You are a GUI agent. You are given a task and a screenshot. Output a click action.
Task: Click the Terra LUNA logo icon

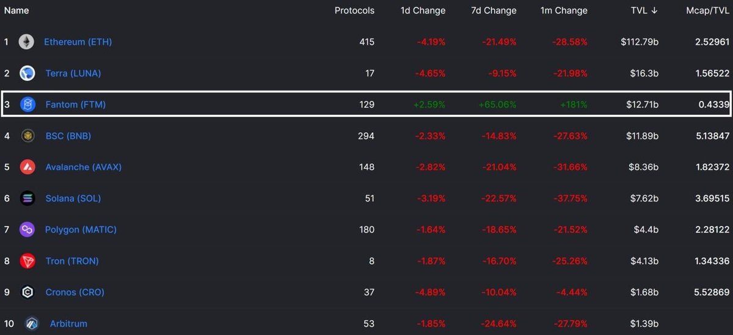[x=27, y=73]
